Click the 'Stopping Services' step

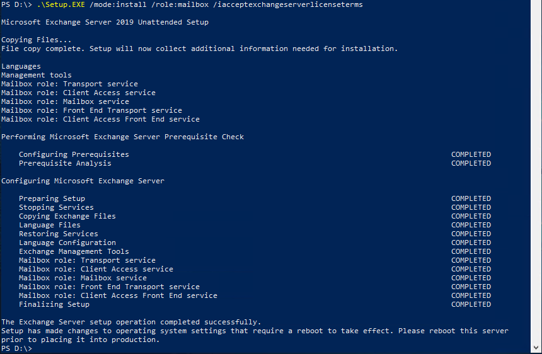56,207
